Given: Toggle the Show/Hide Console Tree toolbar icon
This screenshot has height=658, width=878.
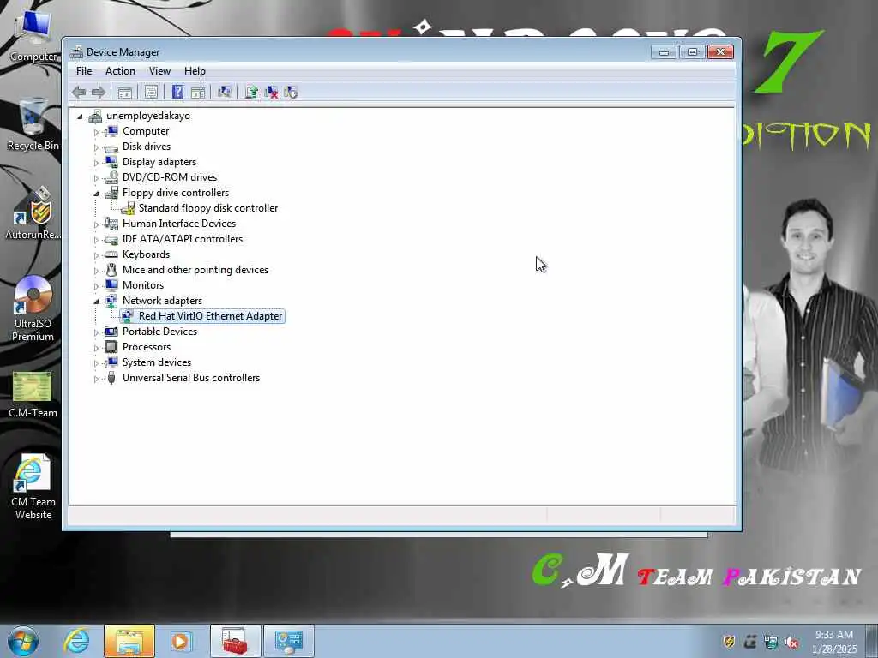Looking at the screenshot, I should pyautogui.click(x=125, y=93).
